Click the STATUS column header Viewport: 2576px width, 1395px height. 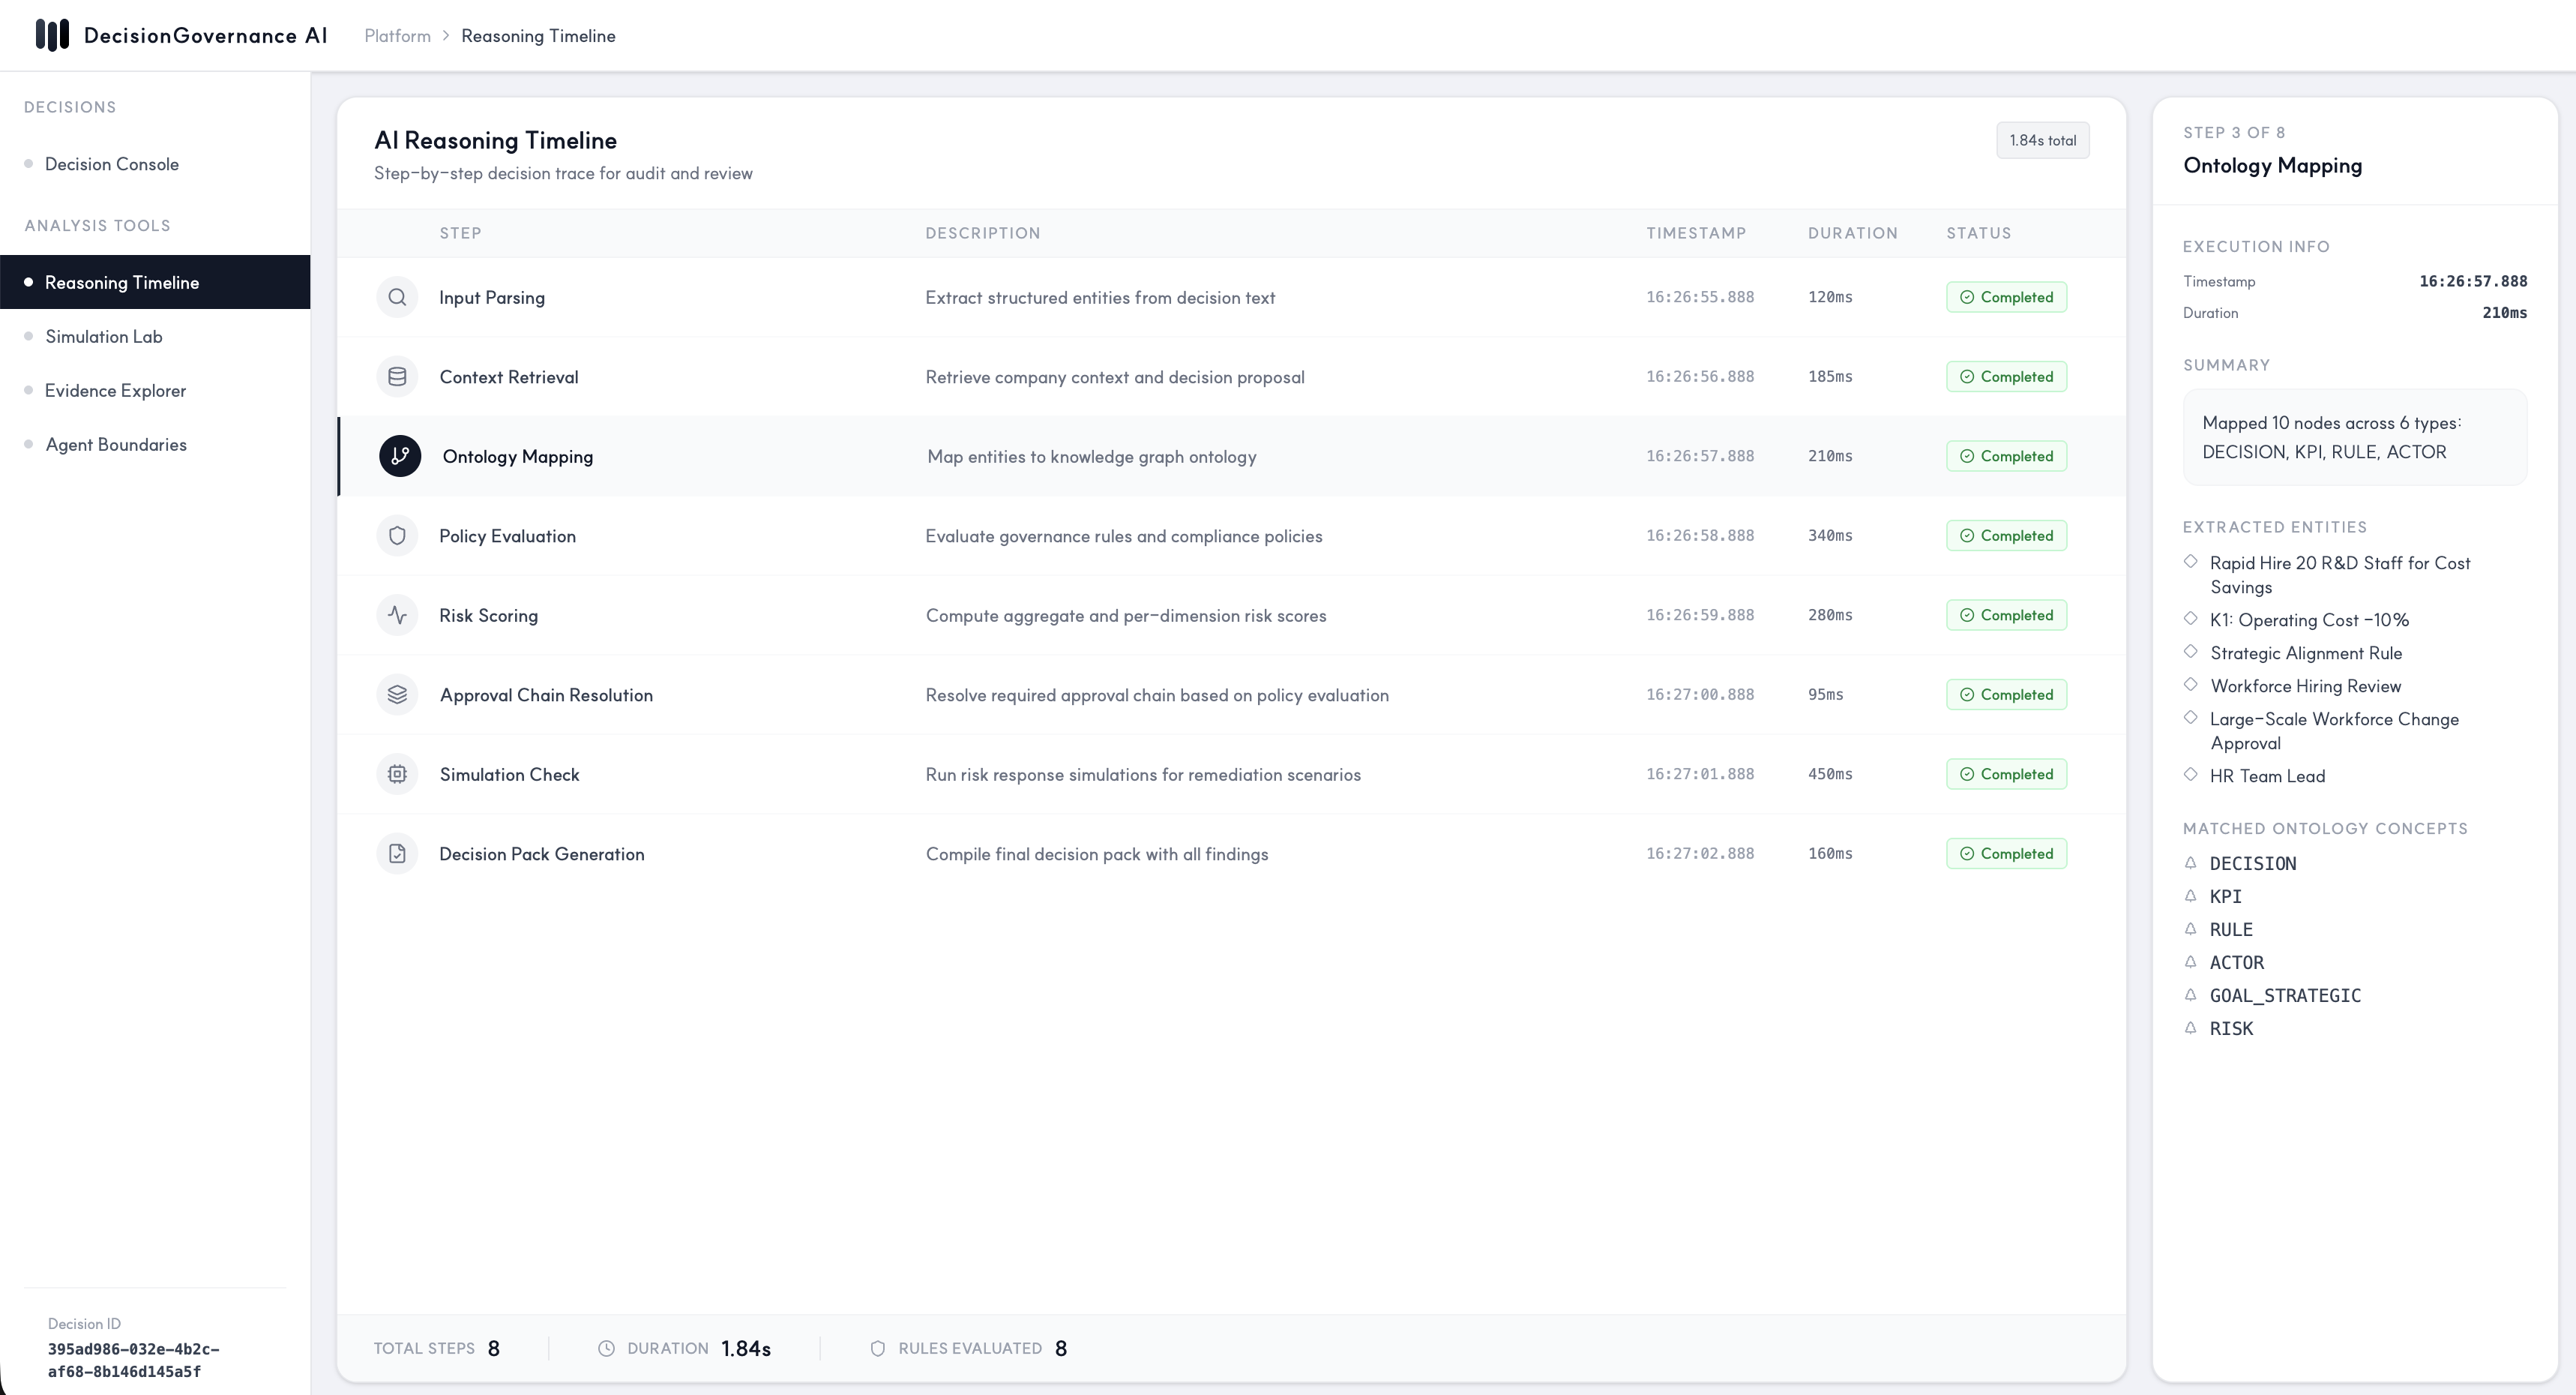(x=1978, y=233)
